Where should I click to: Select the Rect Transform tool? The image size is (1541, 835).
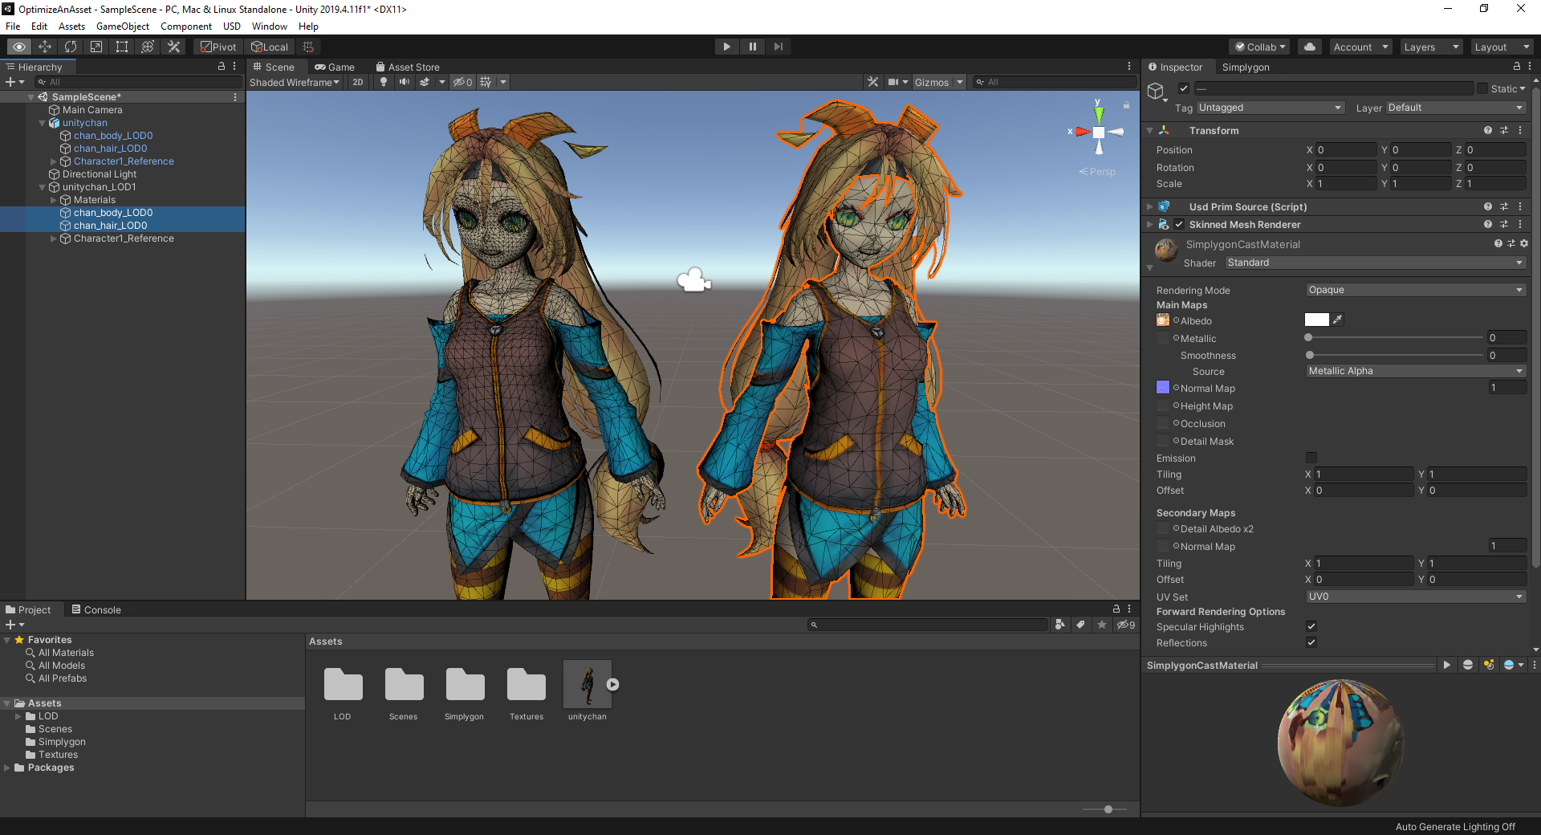click(121, 47)
